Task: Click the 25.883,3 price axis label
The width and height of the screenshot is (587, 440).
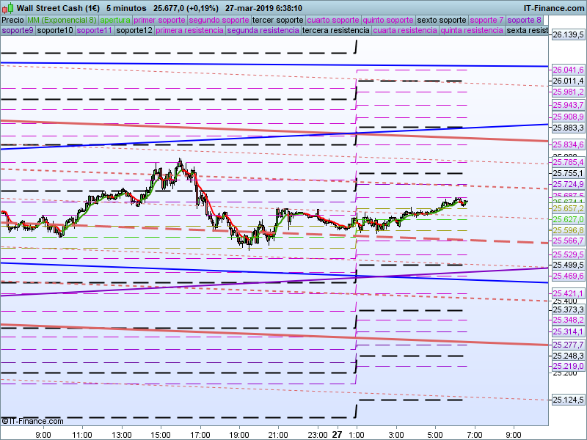Action: [568, 128]
